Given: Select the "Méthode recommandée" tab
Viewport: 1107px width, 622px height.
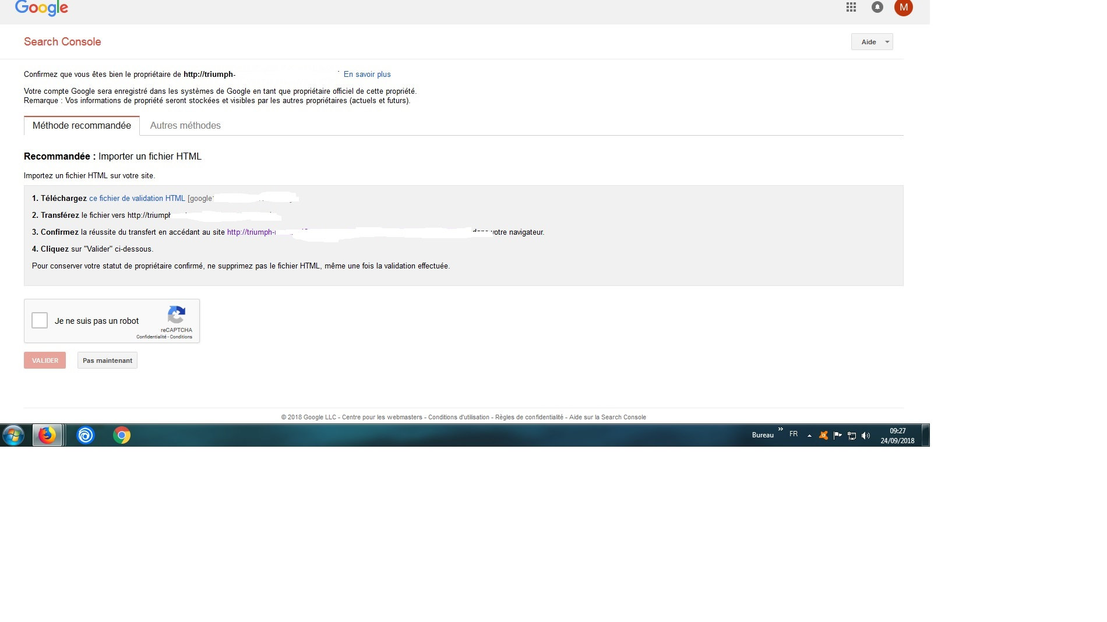Looking at the screenshot, I should click(82, 125).
